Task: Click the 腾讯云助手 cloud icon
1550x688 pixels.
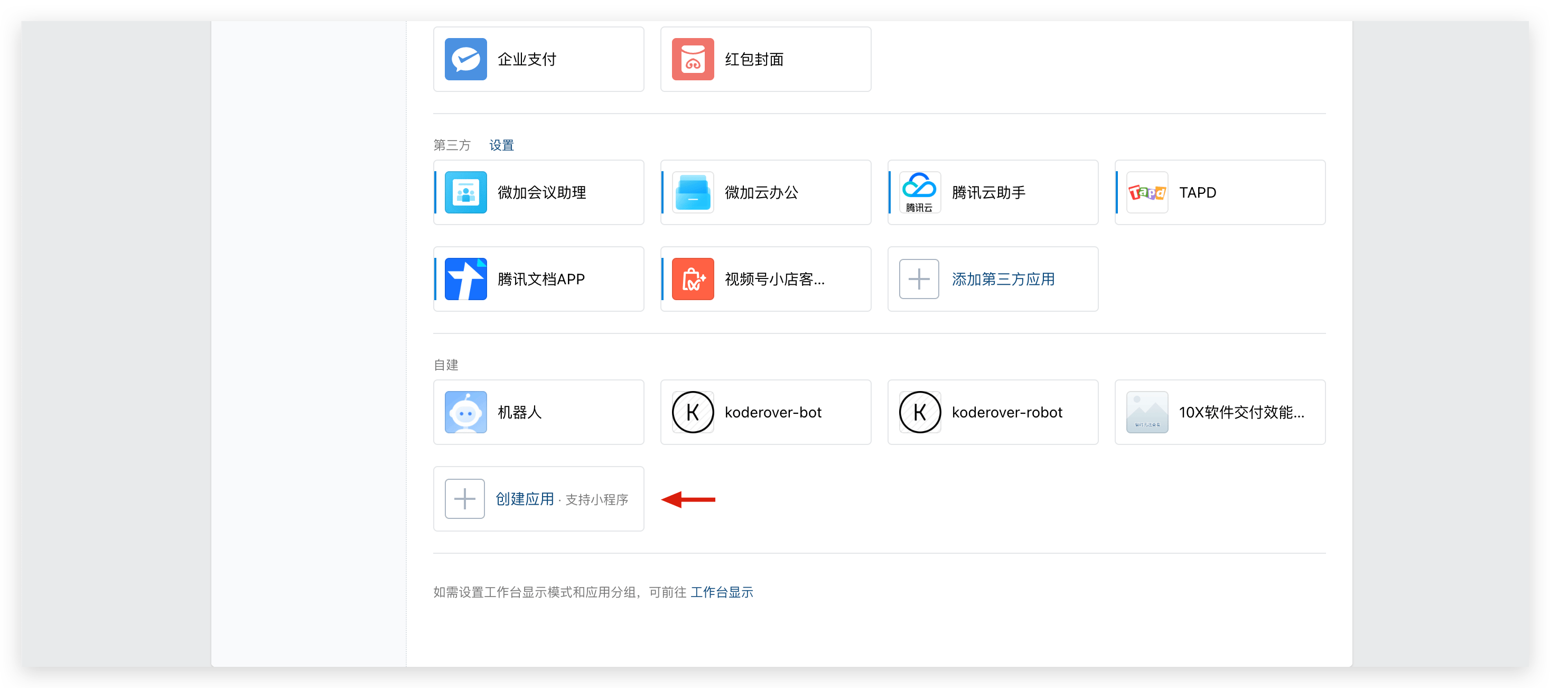Action: point(919,193)
